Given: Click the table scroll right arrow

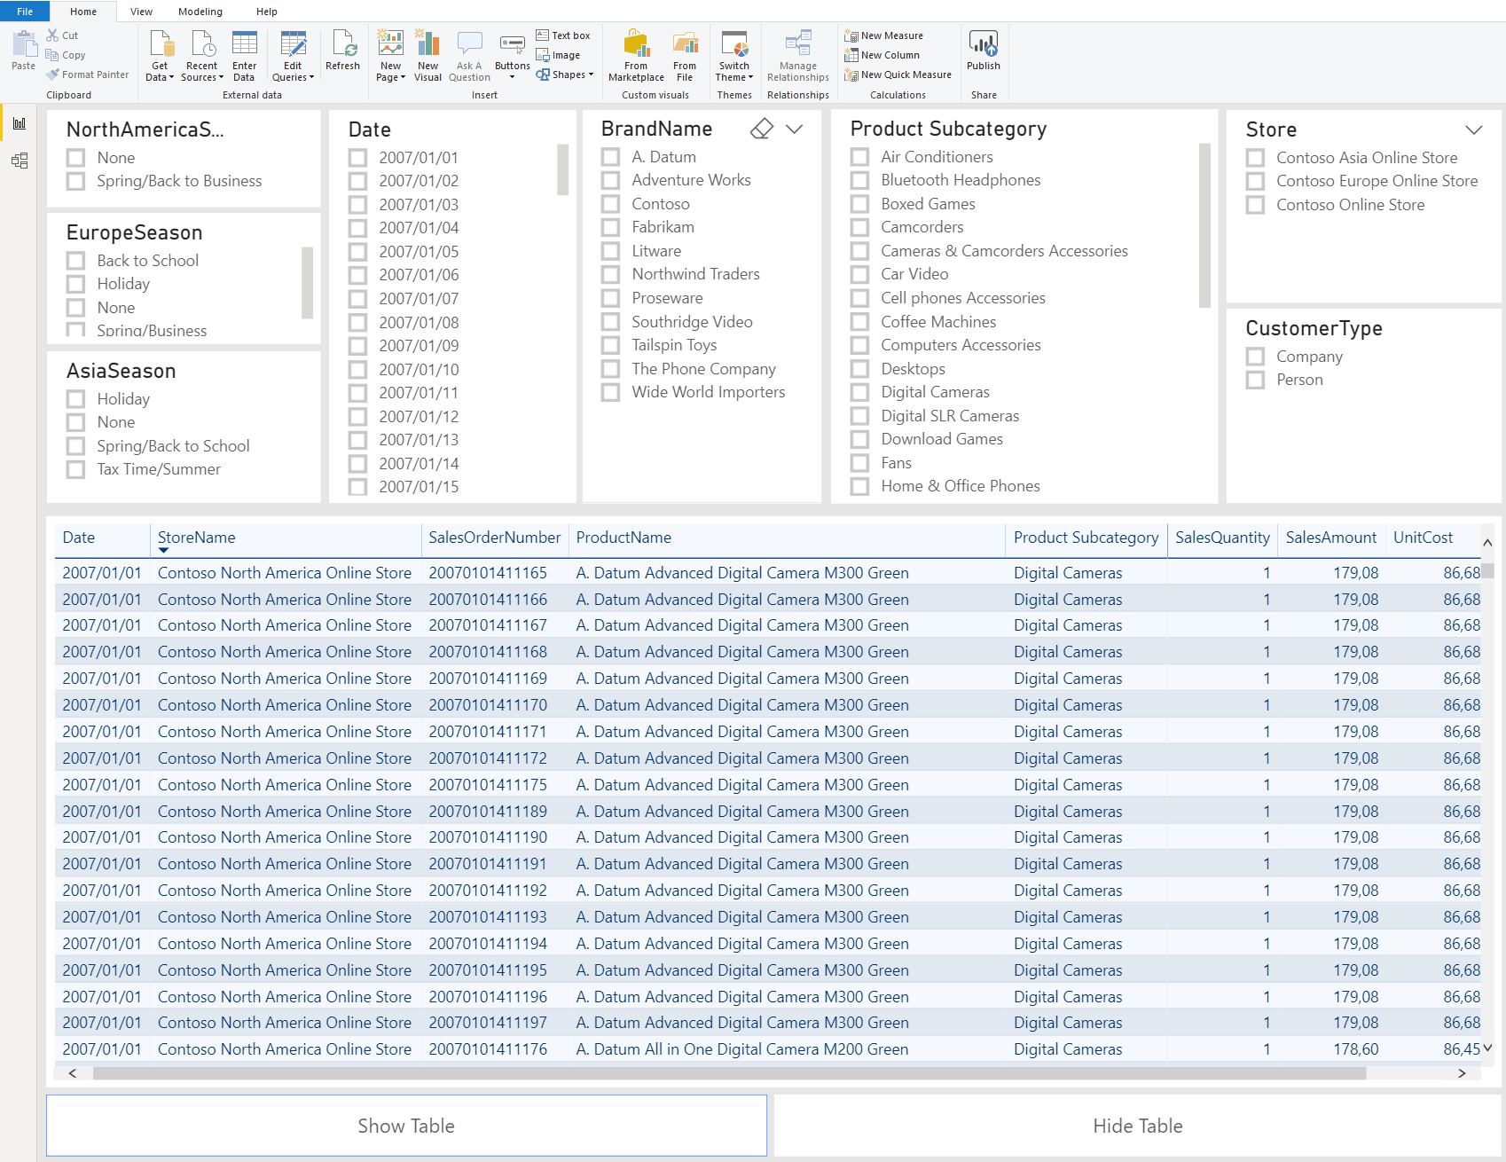Looking at the screenshot, I should pos(1462,1073).
